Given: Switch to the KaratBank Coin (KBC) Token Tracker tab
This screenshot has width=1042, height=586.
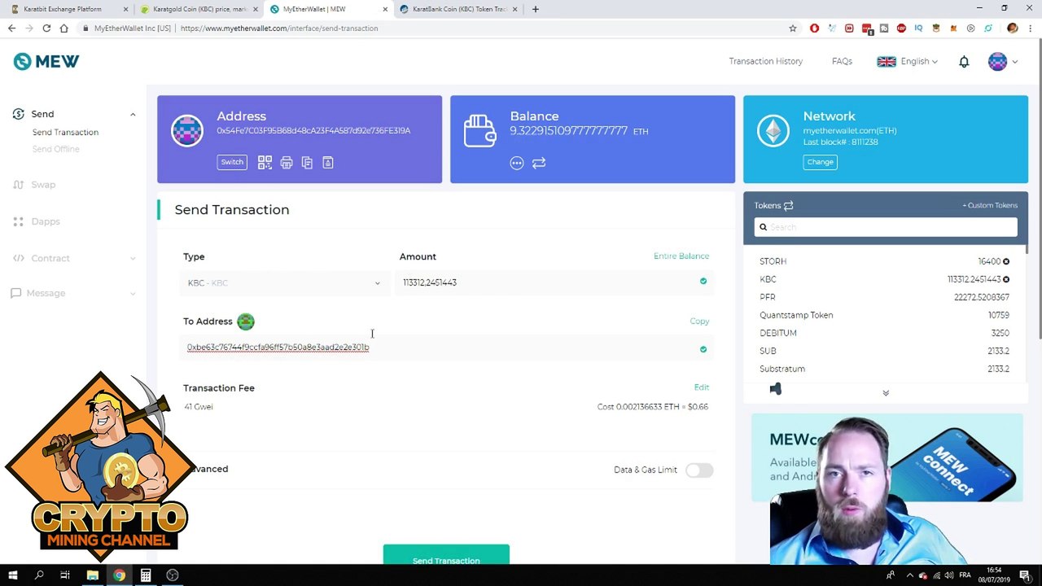Looking at the screenshot, I should 459,9.
